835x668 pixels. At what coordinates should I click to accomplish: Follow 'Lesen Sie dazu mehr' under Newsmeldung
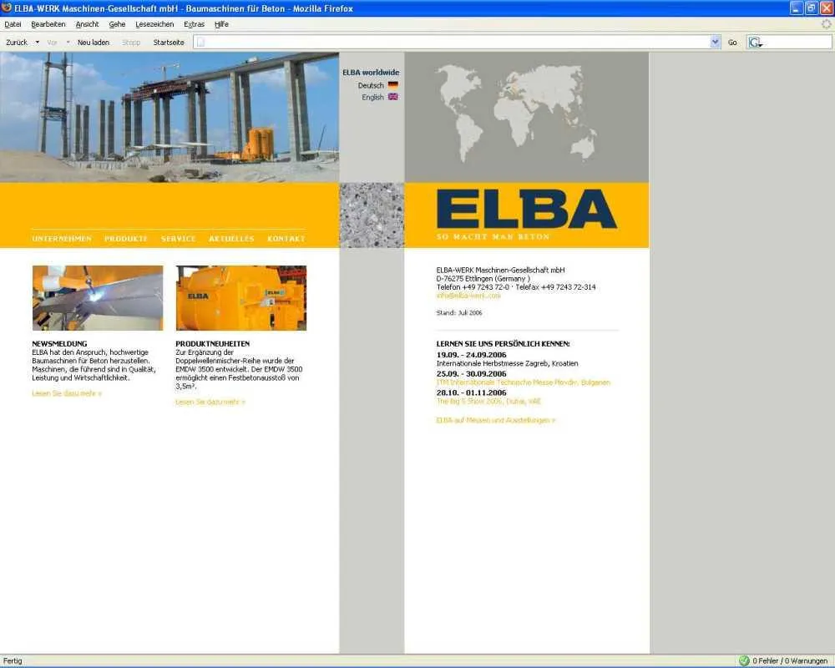(67, 393)
